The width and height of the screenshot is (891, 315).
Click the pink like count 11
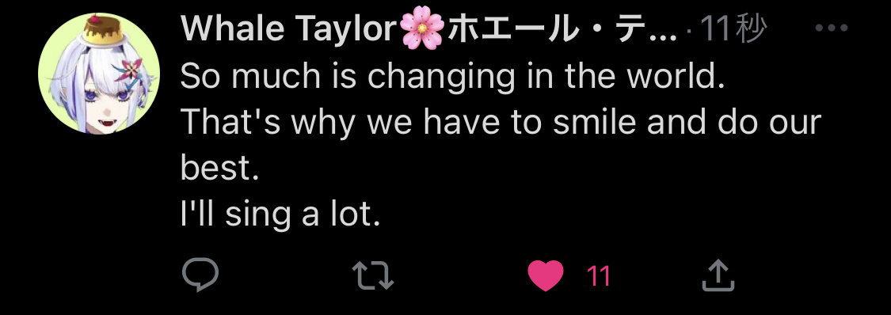pos(598,276)
